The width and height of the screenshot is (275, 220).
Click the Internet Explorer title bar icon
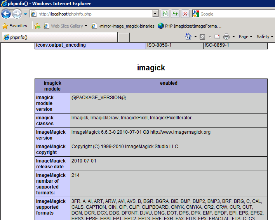[x=4, y=3]
